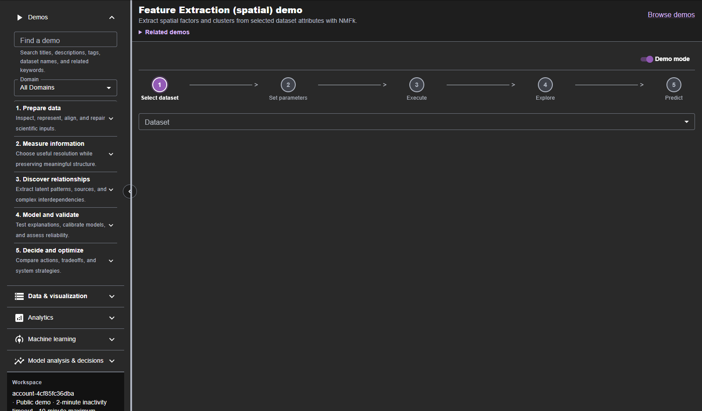Click the Find a demo search field
Image resolution: width=702 pixels, height=411 pixels.
coord(65,40)
